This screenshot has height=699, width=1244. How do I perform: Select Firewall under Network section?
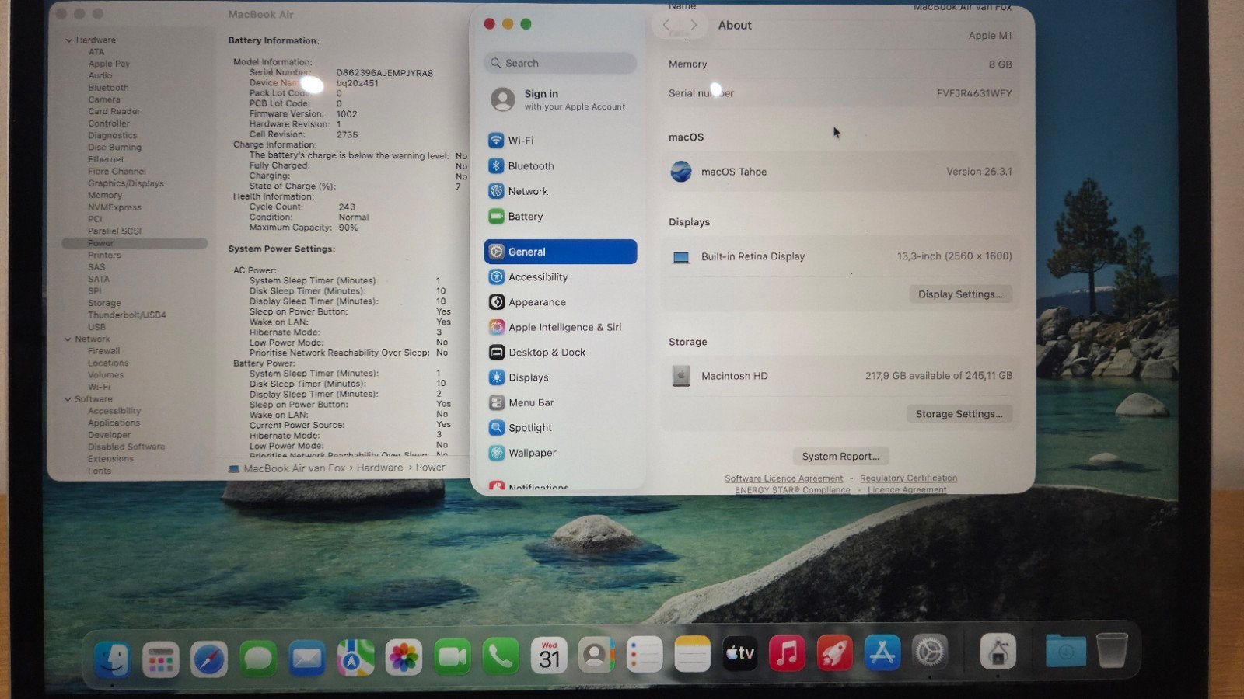tap(103, 351)
